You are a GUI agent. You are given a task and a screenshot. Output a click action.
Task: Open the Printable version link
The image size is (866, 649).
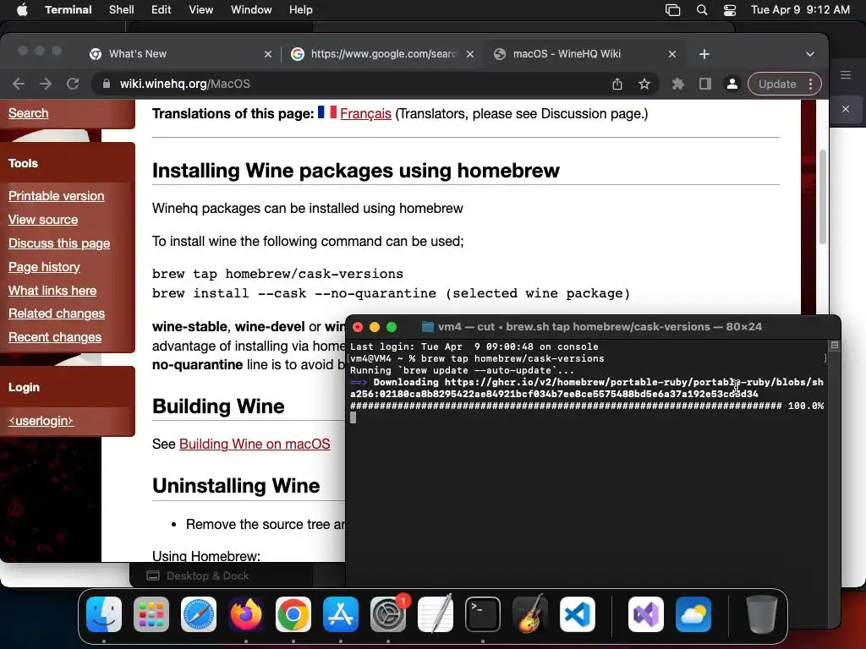pos(57,196)
